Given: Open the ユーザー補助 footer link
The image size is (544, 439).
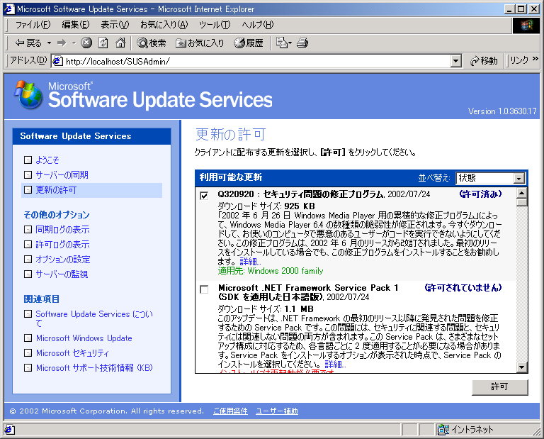Looking at the screenshot, I should pyautogui.click(x=277, y=411).
